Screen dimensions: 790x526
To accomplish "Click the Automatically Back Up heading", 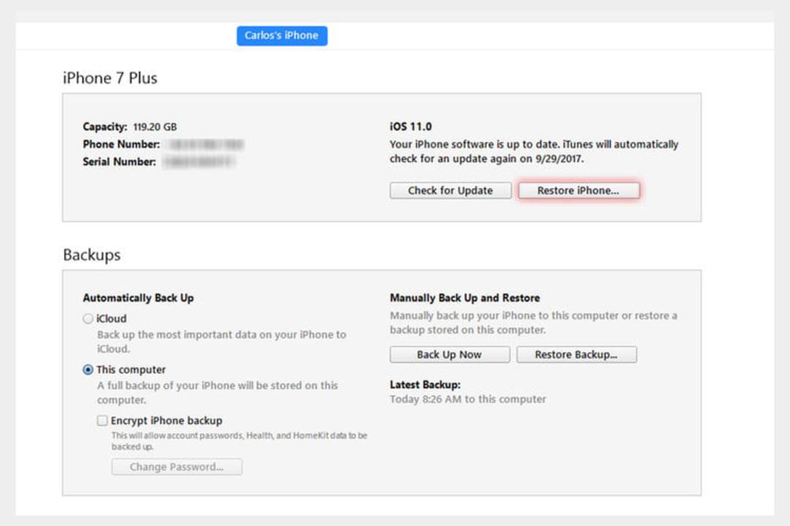I will click(138, 298).
